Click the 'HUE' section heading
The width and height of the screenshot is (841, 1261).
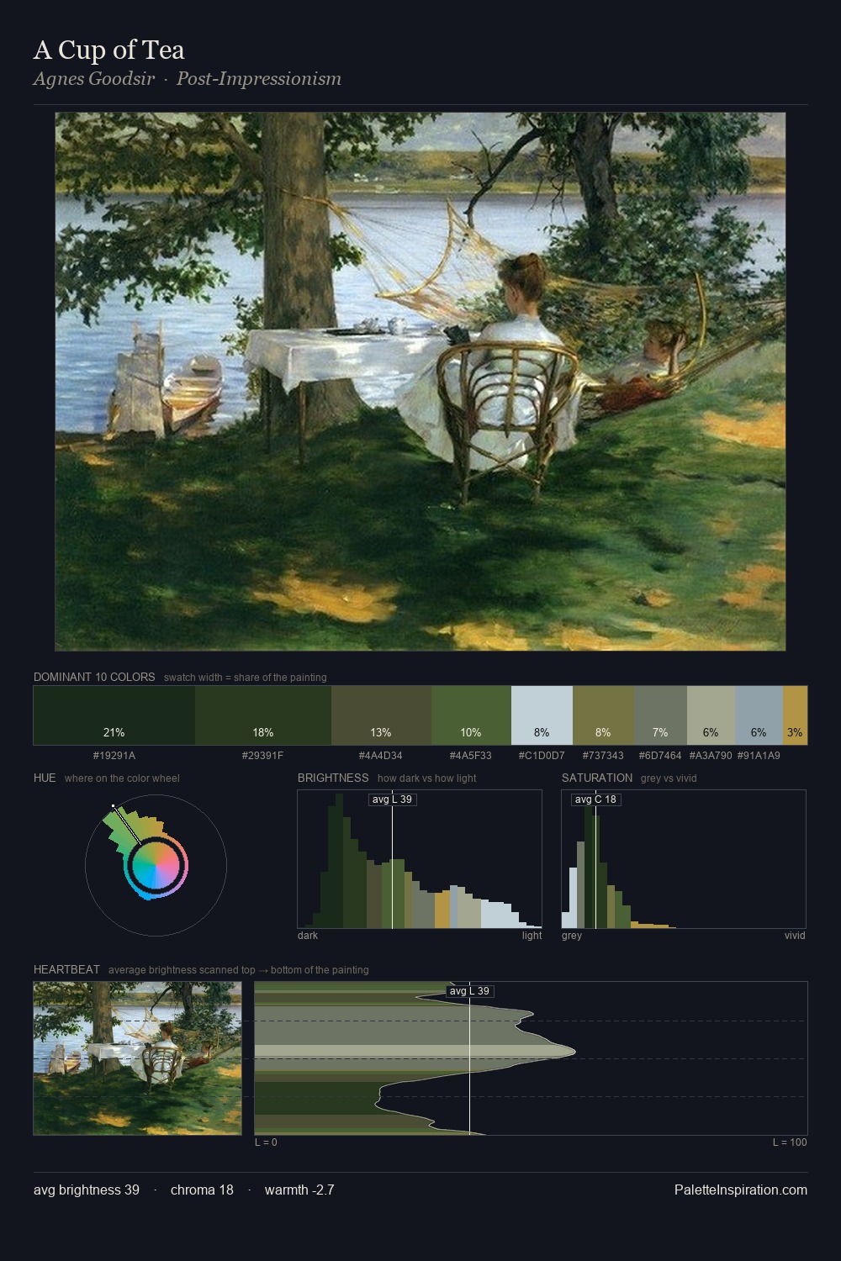point(45,778)
